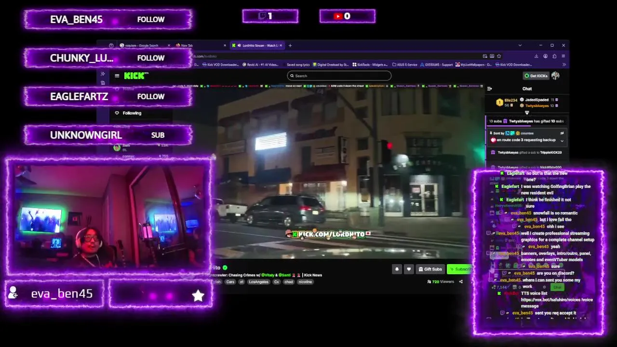Open the browser extensions icon
This screenshot has width=617, height=347.
554,56
